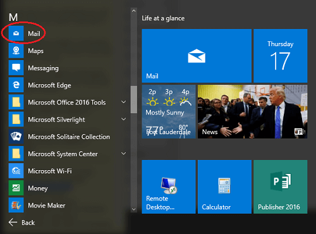This screenshot has width=316, height=234.
Task: Expand Microsoft Office 2016 Tools chevron
Action: (124, 102)
